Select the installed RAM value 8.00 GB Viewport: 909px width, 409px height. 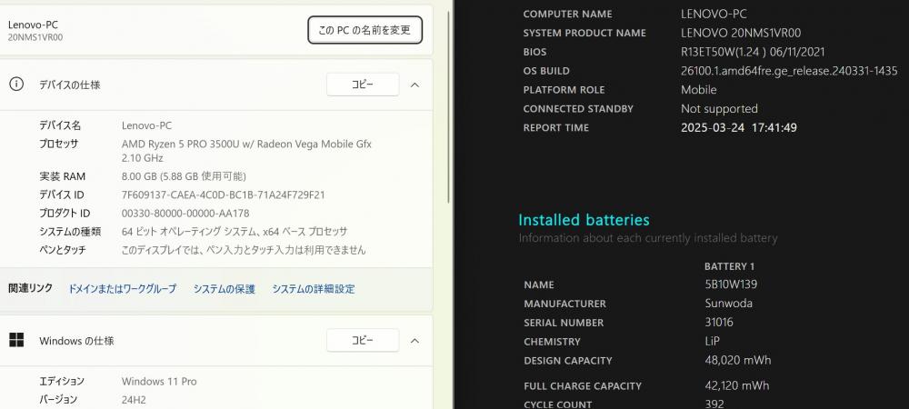(x=184, y=176)
